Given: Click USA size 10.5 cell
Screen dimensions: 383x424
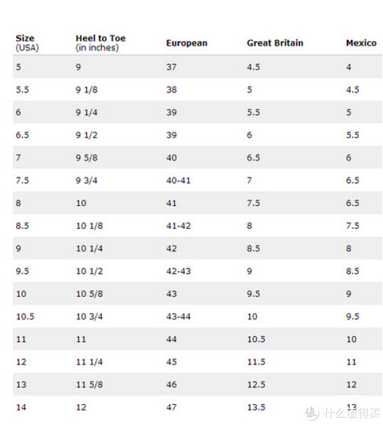Looking at the screenshot, I should click(26, 317).
